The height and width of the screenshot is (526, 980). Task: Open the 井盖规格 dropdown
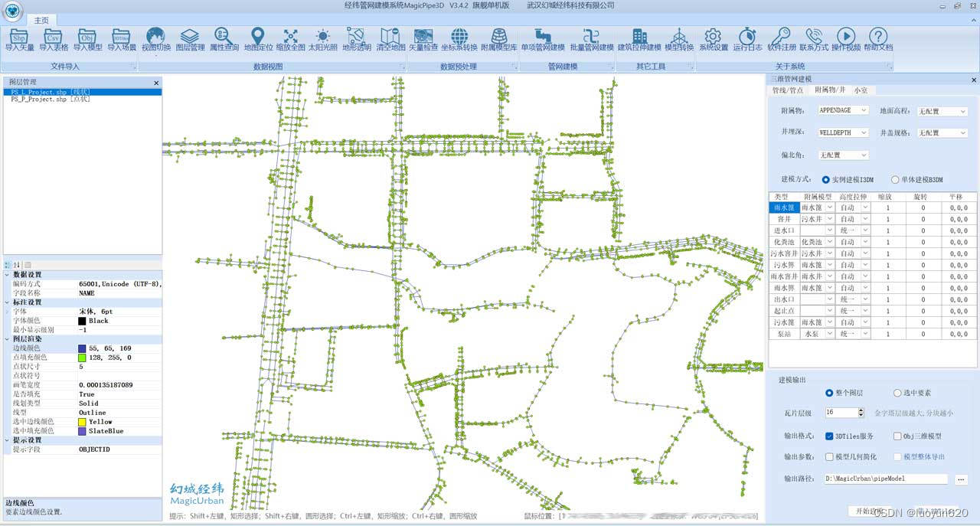point(942,132)
